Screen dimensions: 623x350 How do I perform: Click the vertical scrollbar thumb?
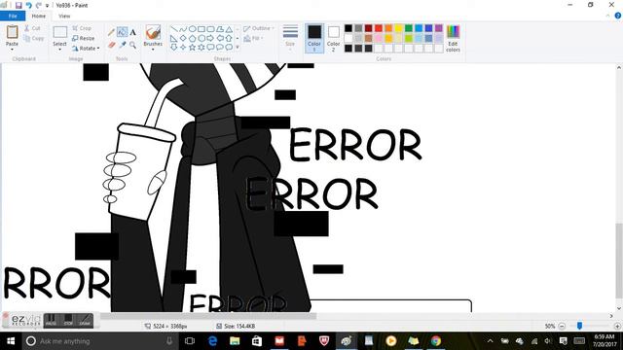pos(619,261)
